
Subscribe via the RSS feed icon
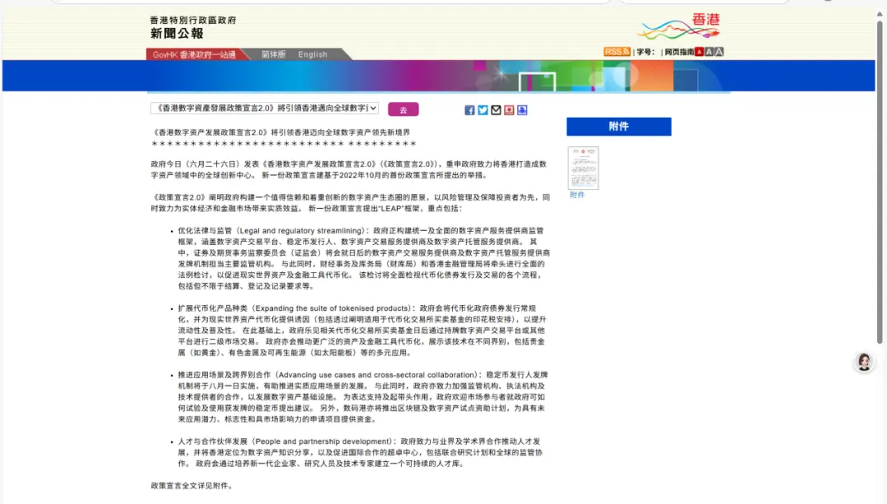pyautogui.click(x=616, y=51)
